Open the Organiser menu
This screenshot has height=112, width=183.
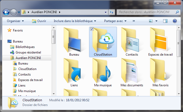pos(15,21)
